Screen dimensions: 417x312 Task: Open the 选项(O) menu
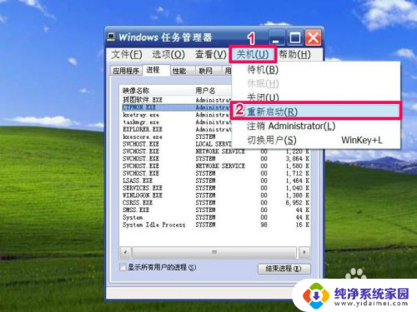coord(168,54)
